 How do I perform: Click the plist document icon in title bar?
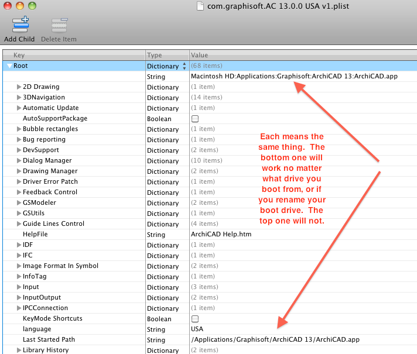point(200,6)
